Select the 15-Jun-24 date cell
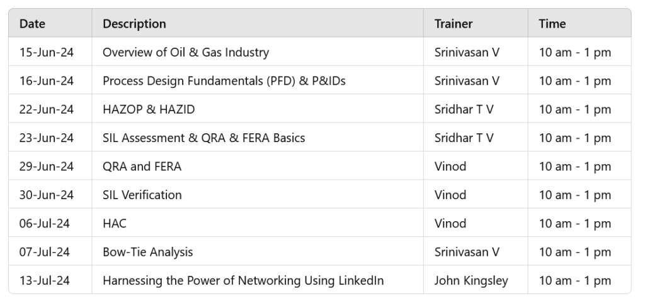Image resolution: width=645 pixels, height=301 pixels. pos(47,52)
